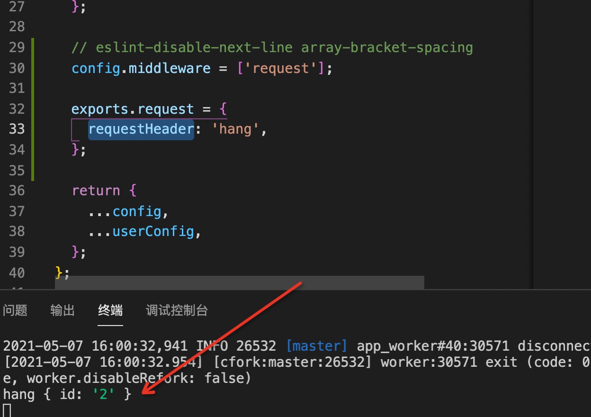
Task: Click closing brace on line 40
Action: [60, 272]
